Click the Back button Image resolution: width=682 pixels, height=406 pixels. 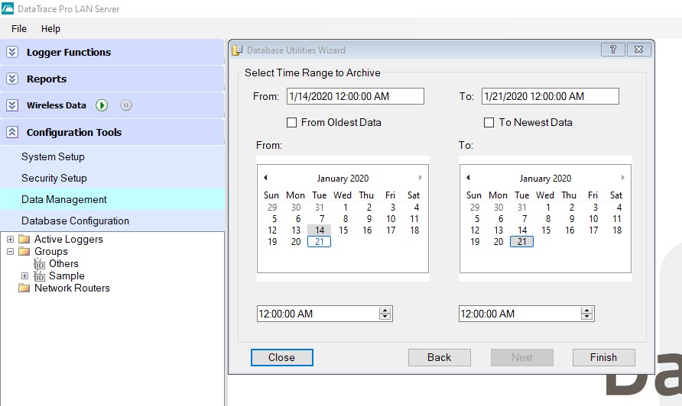(440, 357)
